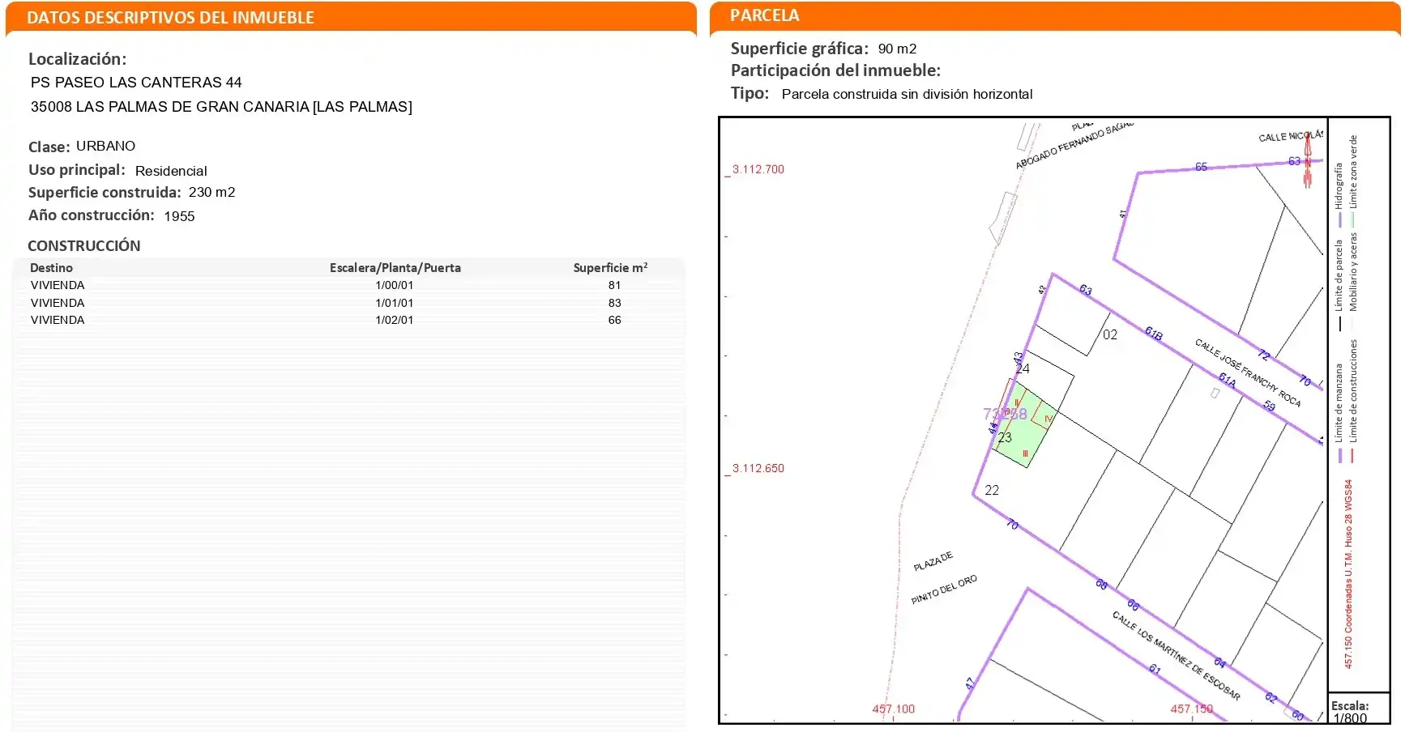Image resolution: width=1405 pixels, height=732 pixels.
Task: Click the Límite zona verde legend entry
Action: pyautogui.click(x=1352, y=181)
